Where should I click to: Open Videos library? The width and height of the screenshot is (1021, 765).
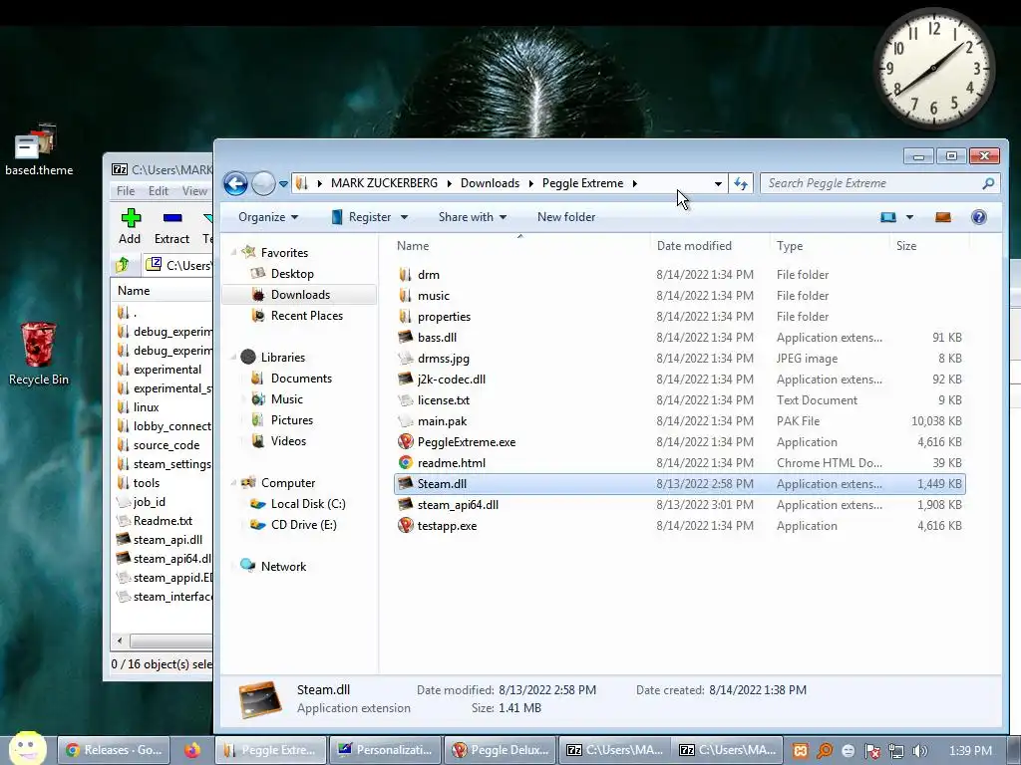[x=288, y=441]
